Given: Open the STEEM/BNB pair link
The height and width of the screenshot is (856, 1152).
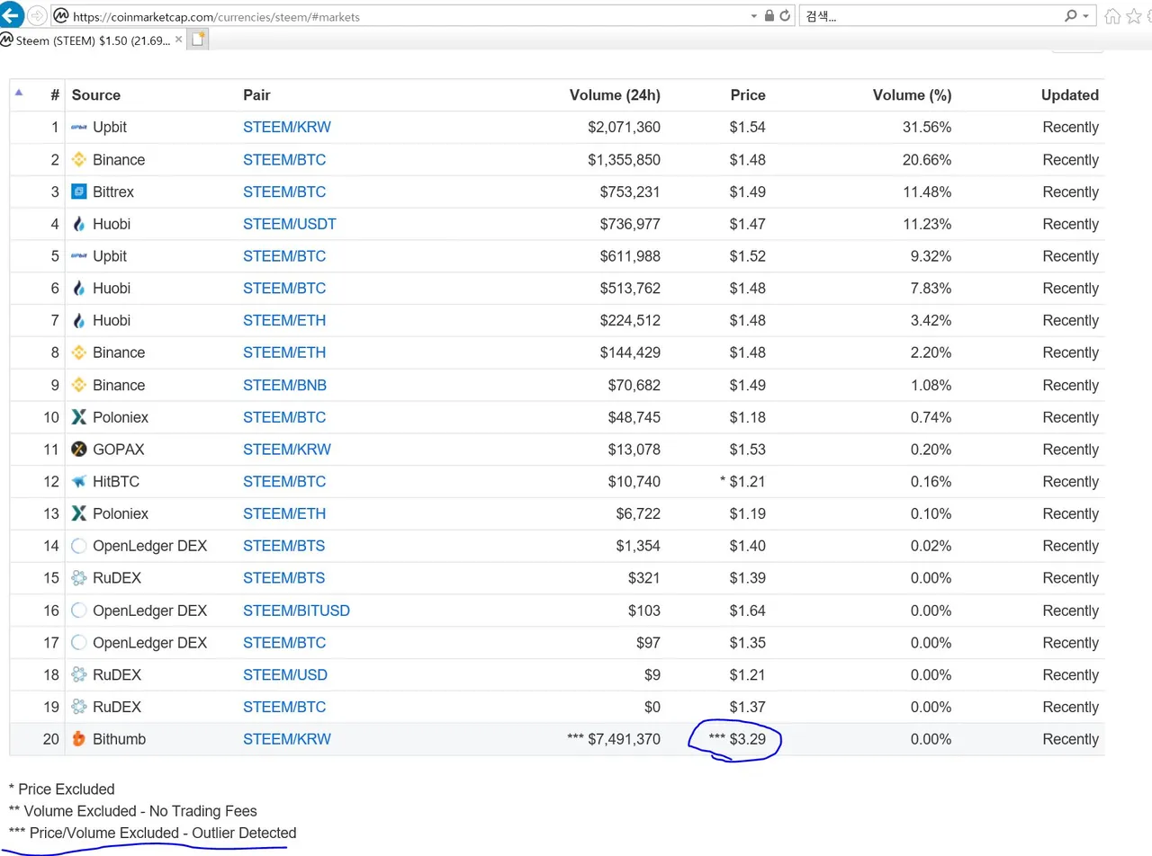Looking at the screenshot, I should (284, 385).
